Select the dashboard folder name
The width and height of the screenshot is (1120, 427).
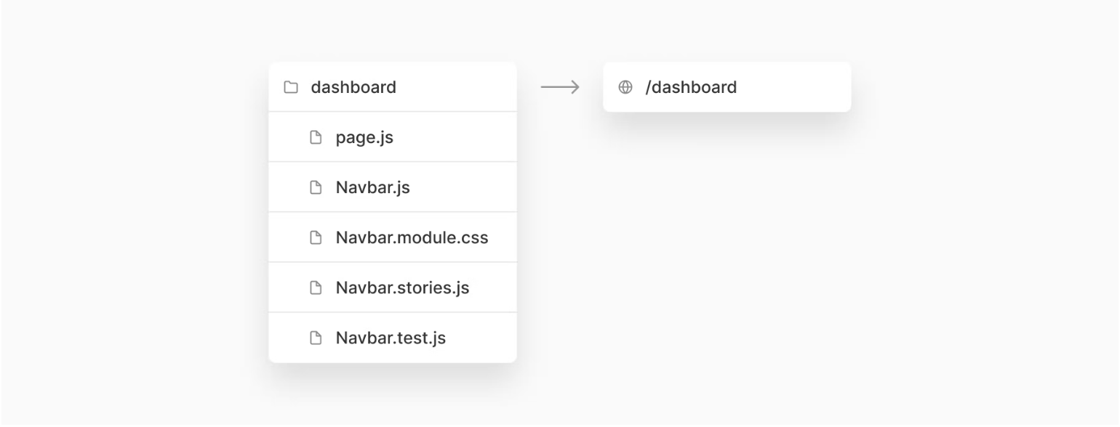pos(353,88)
